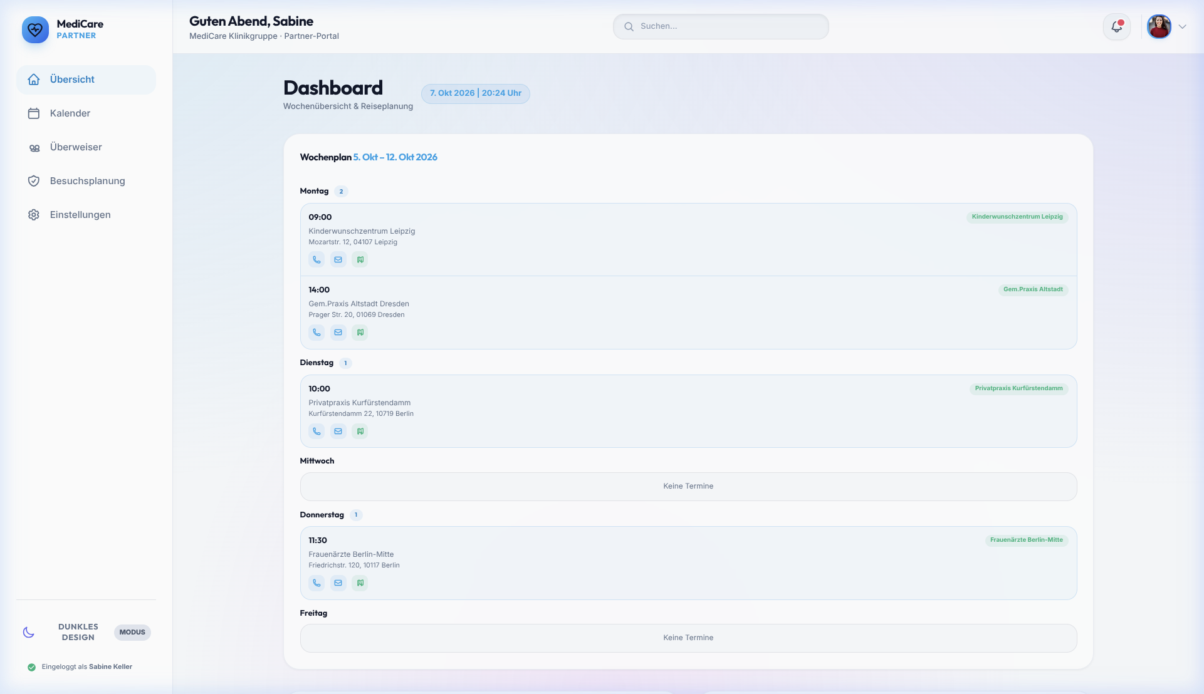Open Überweiser in the sidebar
The height and width of the screenshot is (694, 1204).
tap(86, 147)
